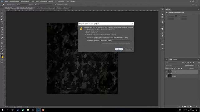Select 'Assign profile' radio option
The image size is (200, 112).
pyautogui.click(x=86, y=41)
